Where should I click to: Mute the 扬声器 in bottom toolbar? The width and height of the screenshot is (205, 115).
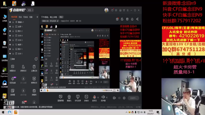tap(103, 98)
